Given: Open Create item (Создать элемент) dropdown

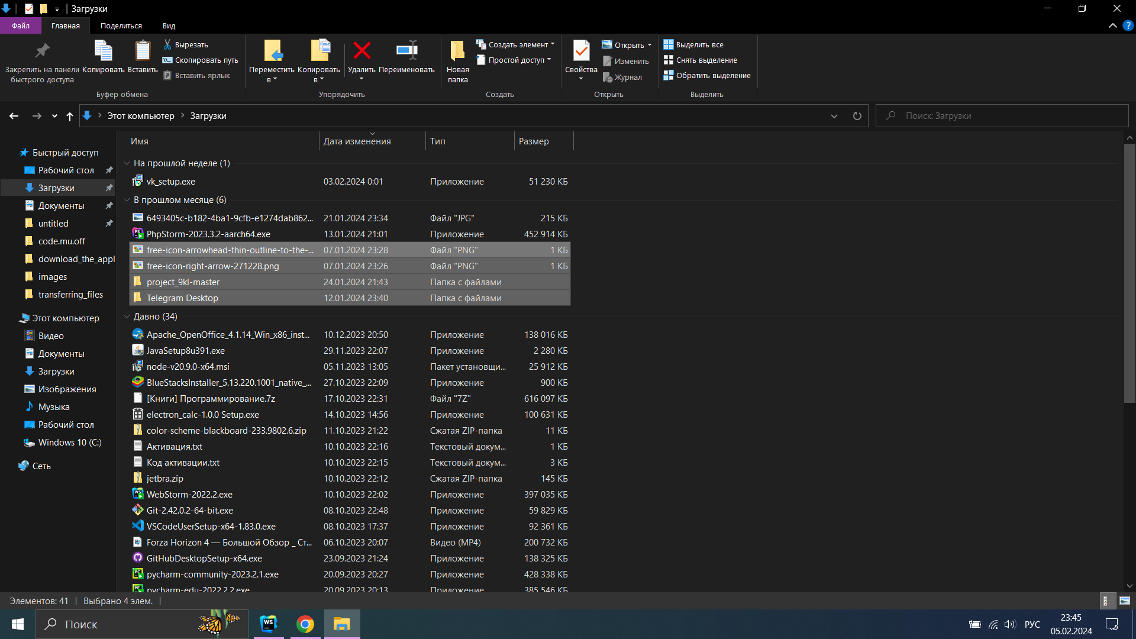Looking at the screenshot, I should tap(515, 44).
